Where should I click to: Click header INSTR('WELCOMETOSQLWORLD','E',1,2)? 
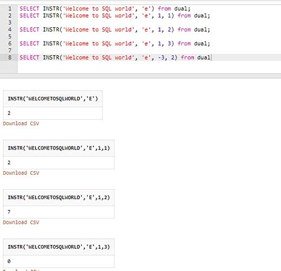click(59, 197)
